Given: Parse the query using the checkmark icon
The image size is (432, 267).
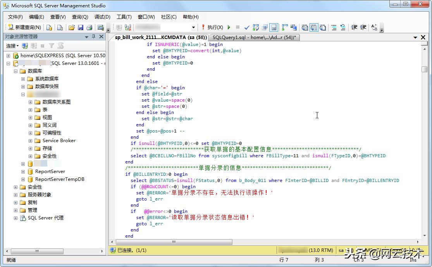Looking at the screenshot, I should coord(246,27).
